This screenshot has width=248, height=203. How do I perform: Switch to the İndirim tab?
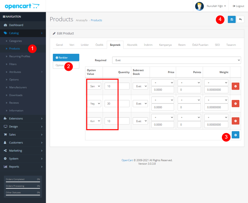(x=148, y=45)
